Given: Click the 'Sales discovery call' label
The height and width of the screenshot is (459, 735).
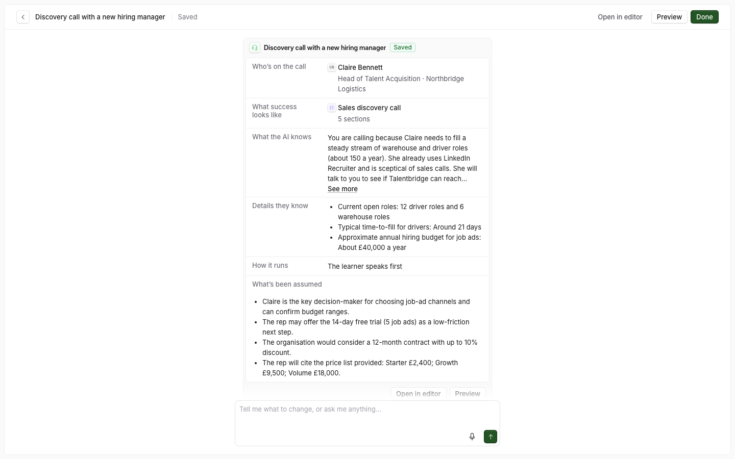Looking at the screenshot, I should pos(370,108).
